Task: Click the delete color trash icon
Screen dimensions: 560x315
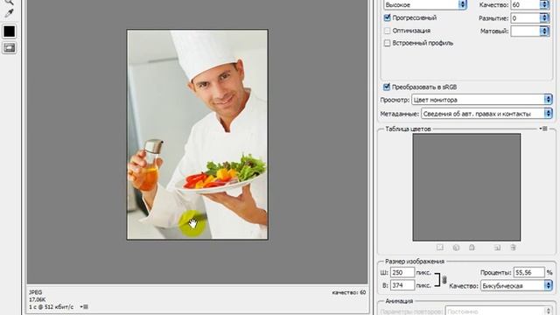Action: pyautogui.click(x=514, y=248)
